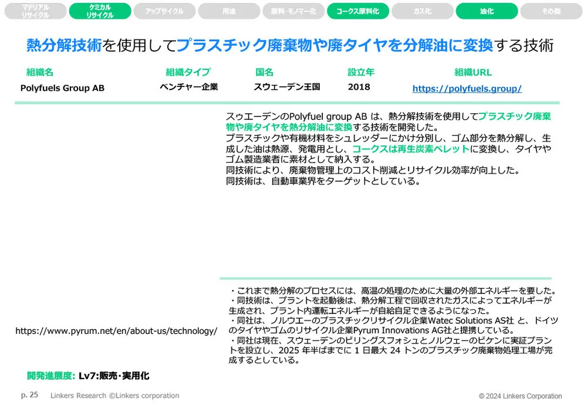
Task: Select the 油化 highlighted tab
Action: pos(487,11)
